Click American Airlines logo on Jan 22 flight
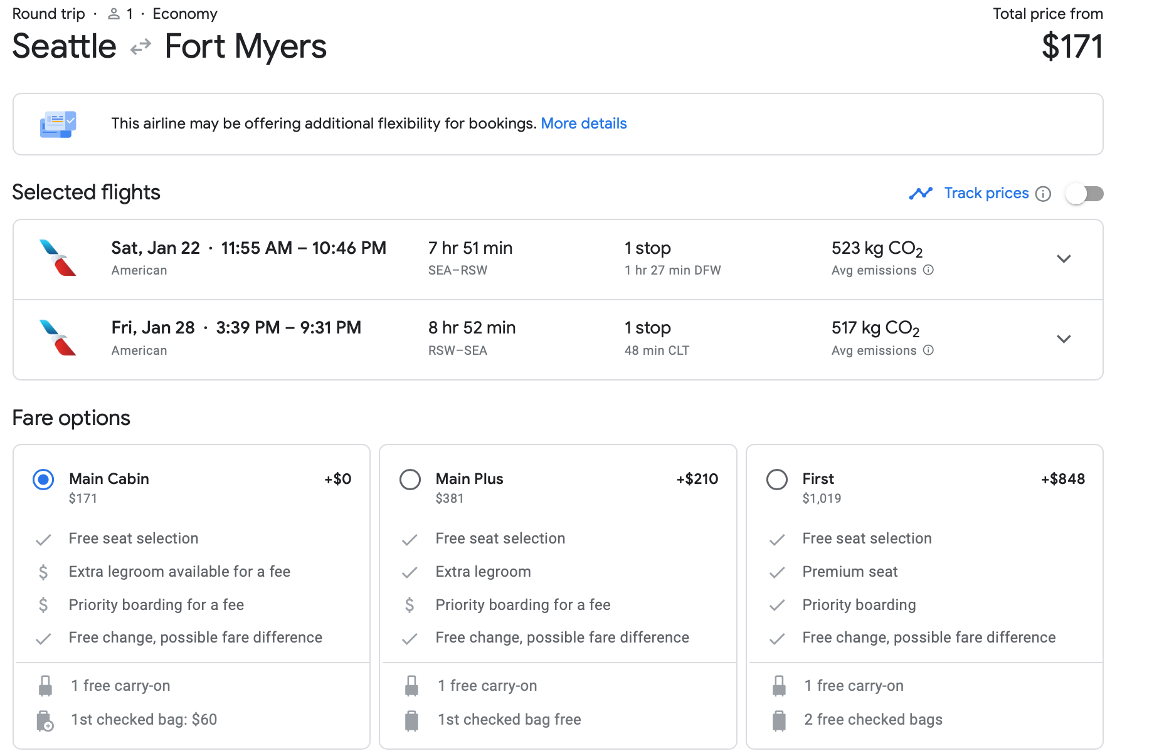Viewport: 1169px width, 756px height. coord(58,258)
